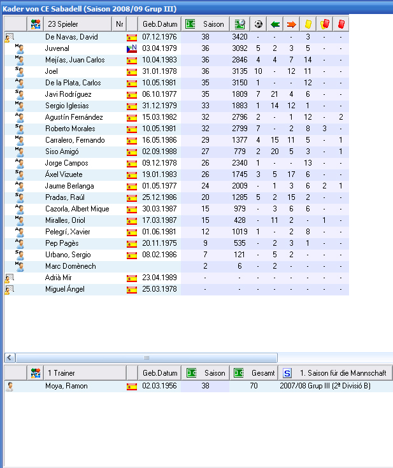Sort by goals using the football icon

pos(259,24)
